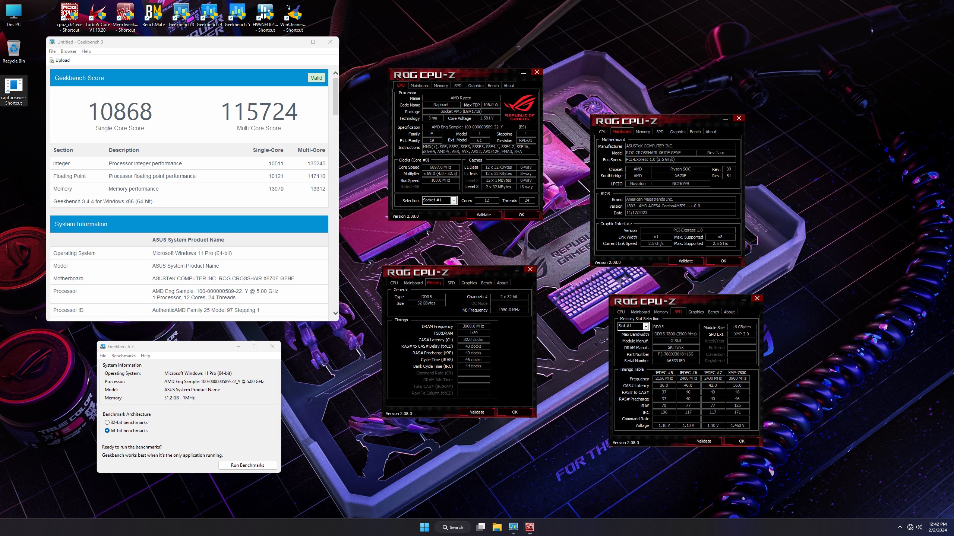954x536 pixels.
Task: Open the This PC desktop icon
Action: (x=14, y=15)
